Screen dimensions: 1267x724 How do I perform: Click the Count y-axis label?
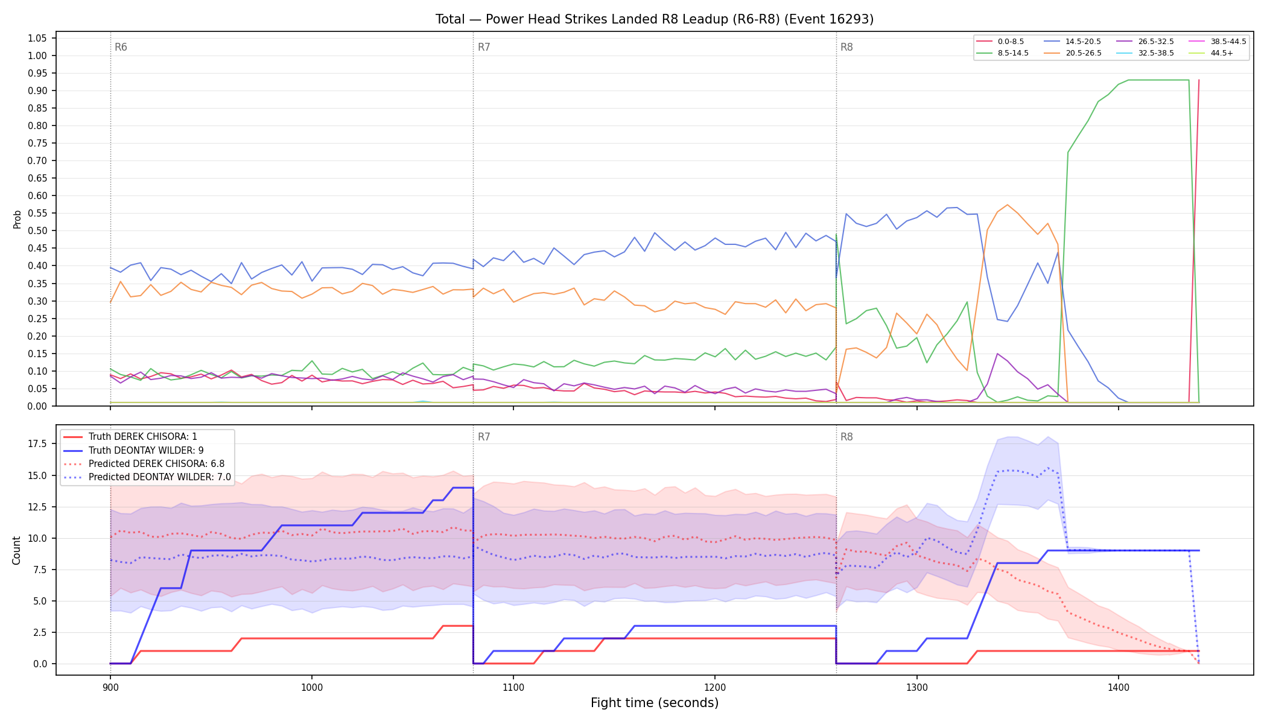point(16,550)
